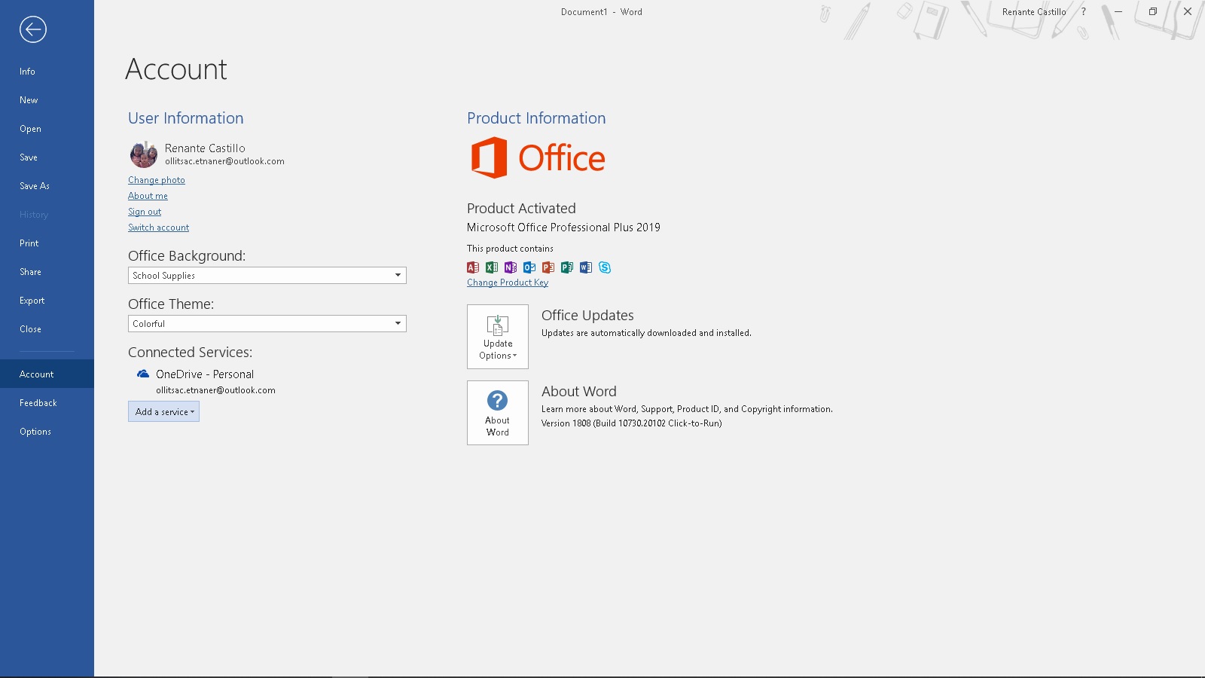This screenshot has width=1205, height=678.
Task: Expand the Office Theme dropdown
Action: coord(267,323)
